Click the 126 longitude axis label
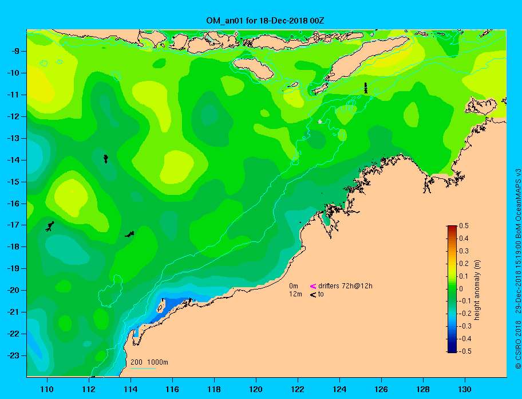This screenshot has height=399, width=522. (381, 389)
